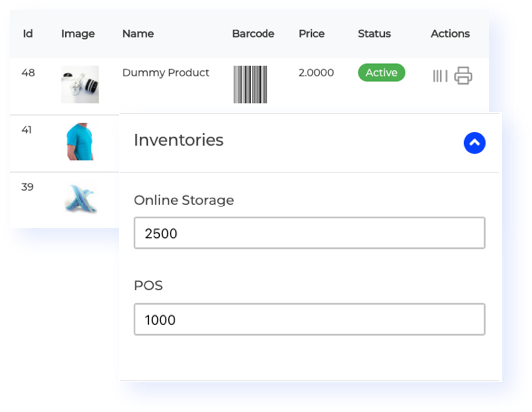Screen dimensions: 532x412
Task: Click the Inventories panel title
Action: coord(178,140)
